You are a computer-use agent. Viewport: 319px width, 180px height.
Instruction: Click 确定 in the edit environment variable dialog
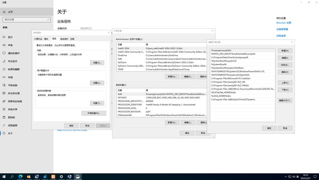[x=269, y=128]
